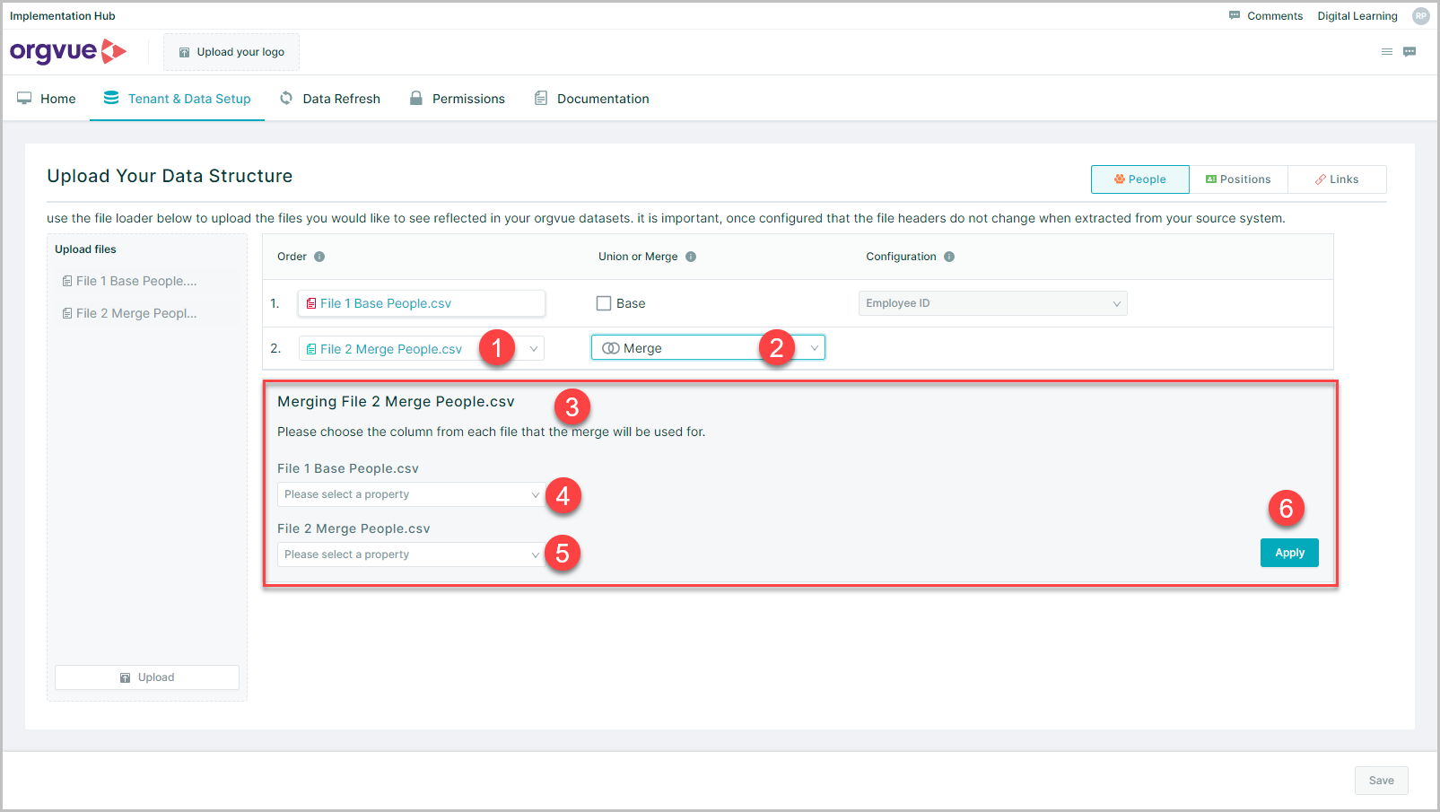The height and width of the screenshot is (812, 1440).
Task: Go to the Home tab
Action: 47,99
